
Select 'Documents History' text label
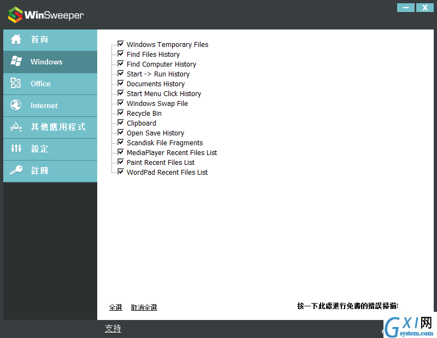(156, 84)
